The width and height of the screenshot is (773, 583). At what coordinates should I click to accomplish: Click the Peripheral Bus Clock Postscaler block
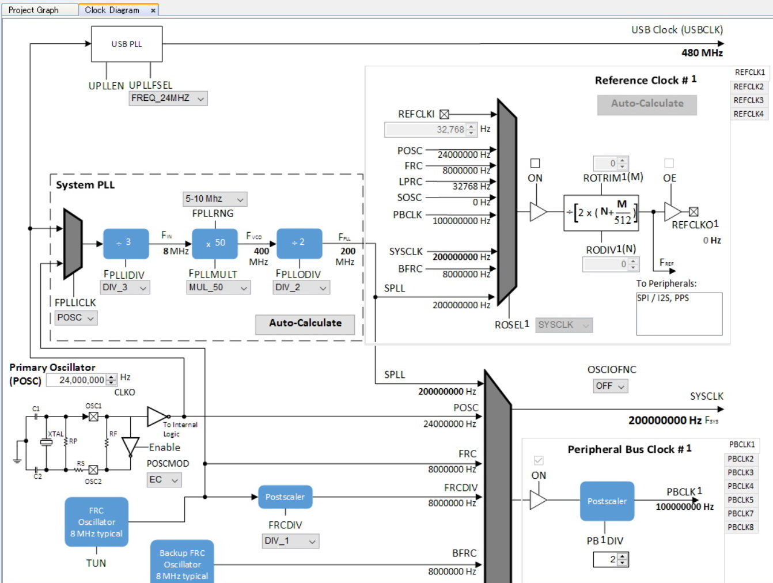point(607,501)
